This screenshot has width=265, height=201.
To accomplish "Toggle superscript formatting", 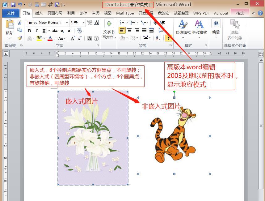I will 69,31.
